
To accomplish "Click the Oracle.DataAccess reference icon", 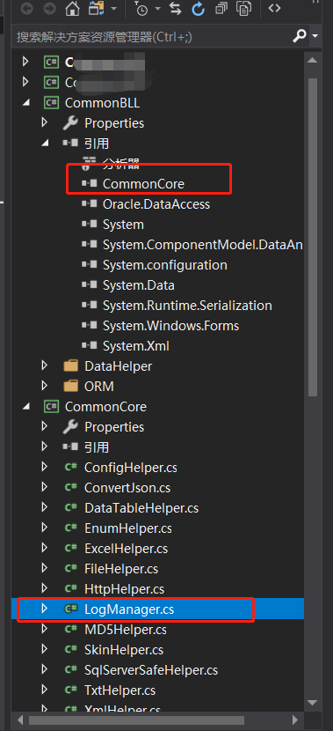I will coord(90,203).
